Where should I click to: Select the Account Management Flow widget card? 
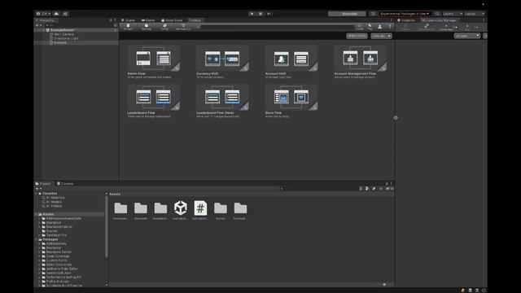click(x=360, y=62)
